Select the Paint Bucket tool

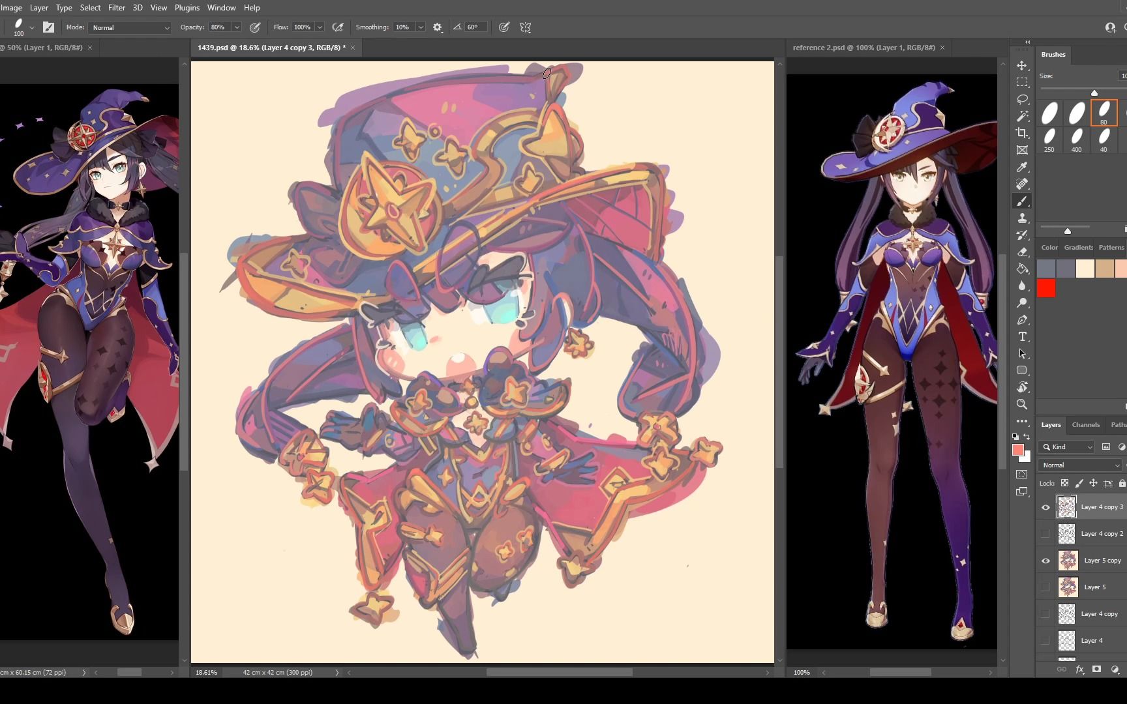[x=1022, y=269]
